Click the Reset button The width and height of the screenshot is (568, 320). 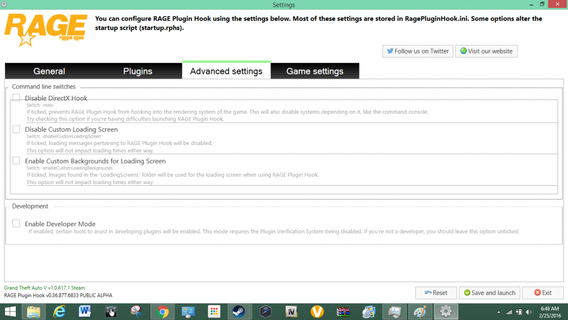pos(436,293)
